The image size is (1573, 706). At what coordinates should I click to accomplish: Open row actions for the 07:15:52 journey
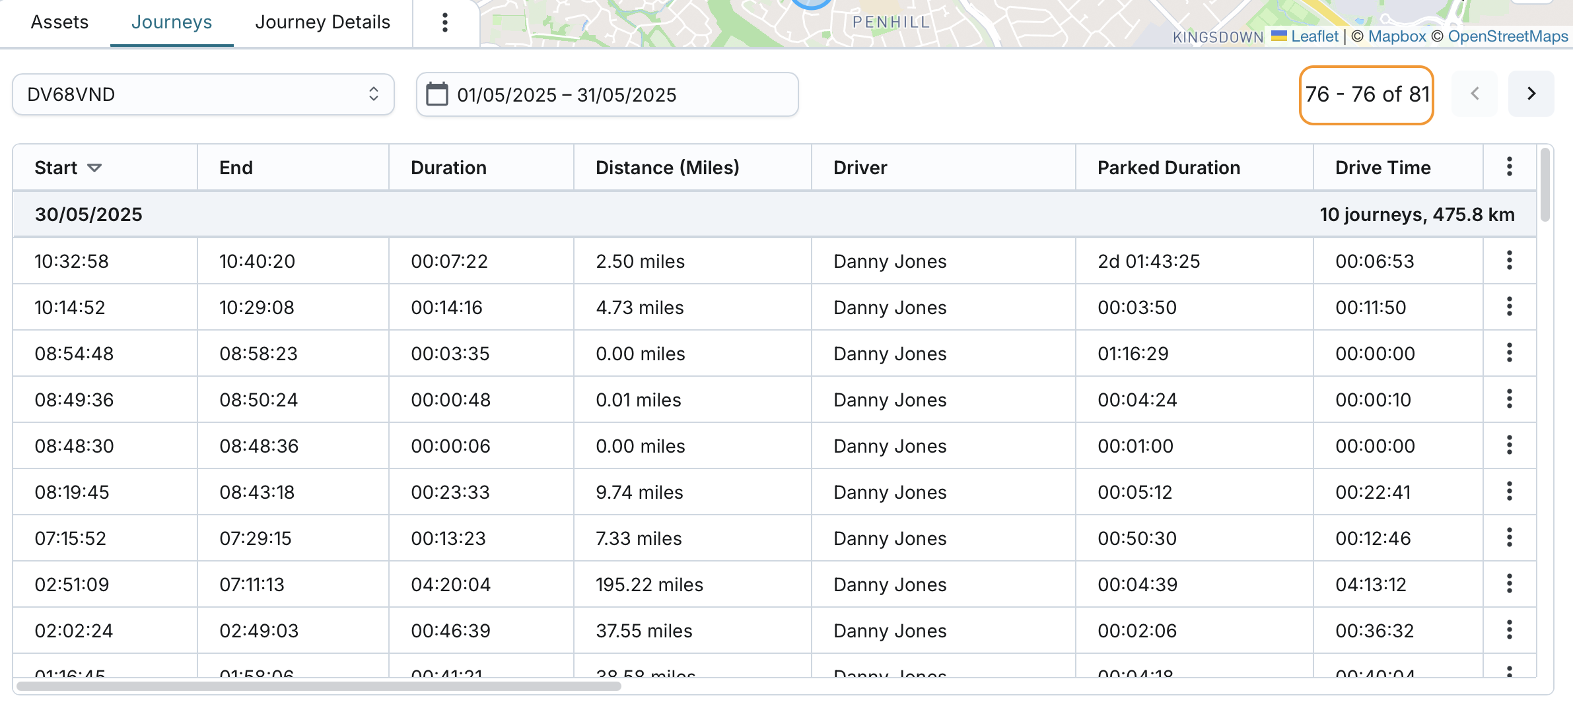pyautogui.click(x=1509, y=538)
